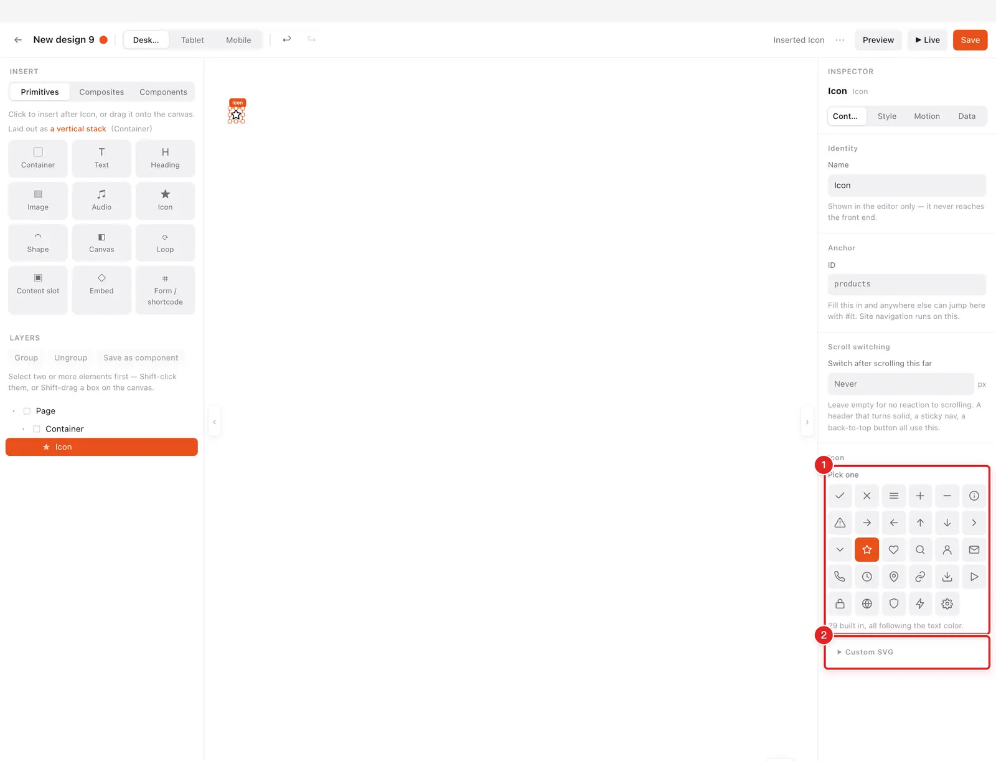
Task: Open the Preview button
Action: (878, 40)
